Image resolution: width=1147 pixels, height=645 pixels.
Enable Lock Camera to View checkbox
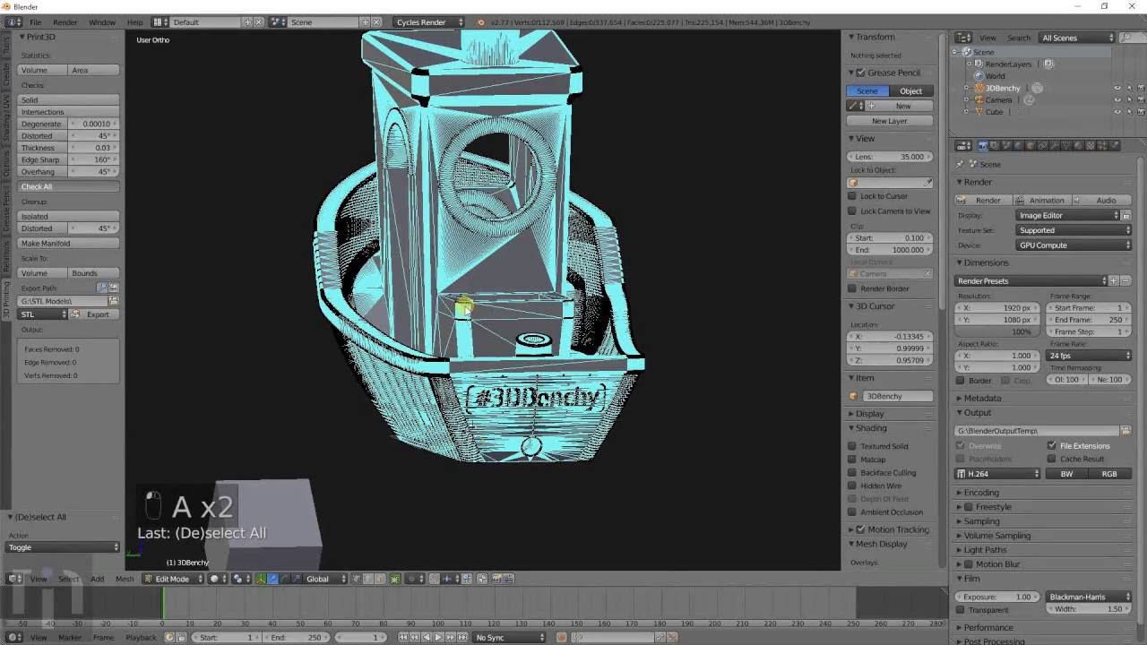click(x=852, y=211)
